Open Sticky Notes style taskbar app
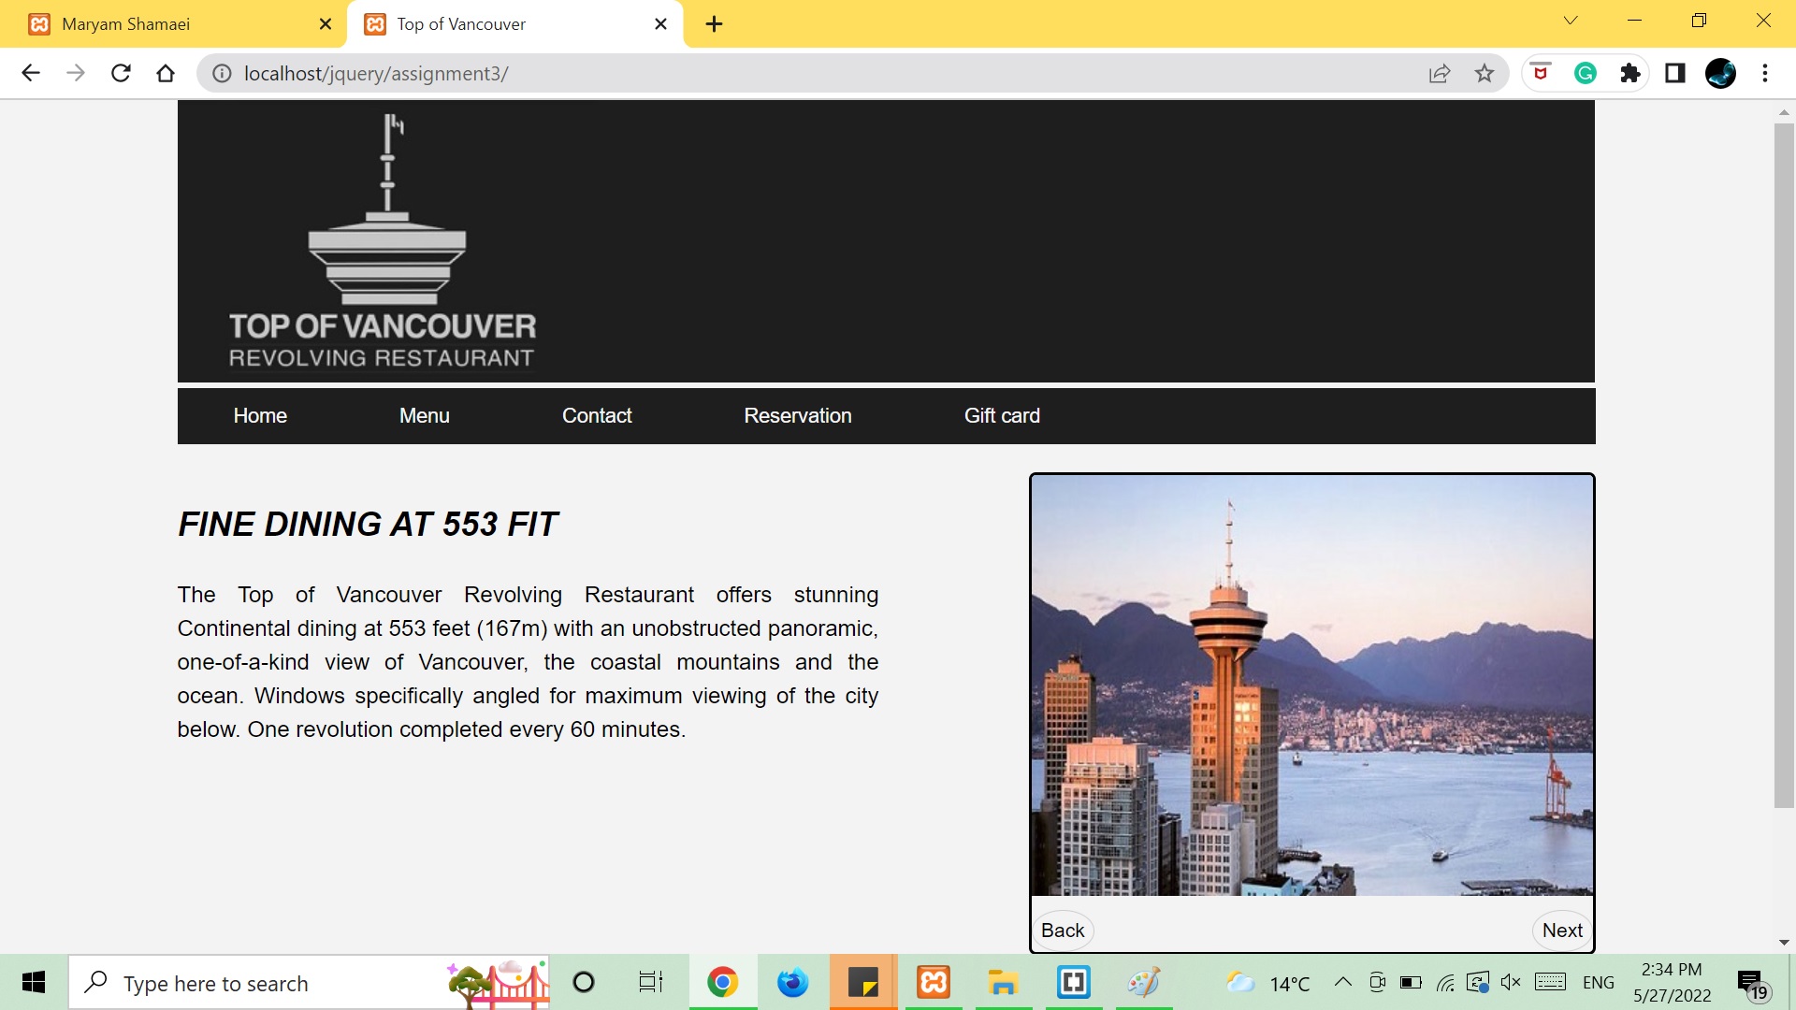The height and width of the screenshot is (1010, 1796). [x=862, y=983]
